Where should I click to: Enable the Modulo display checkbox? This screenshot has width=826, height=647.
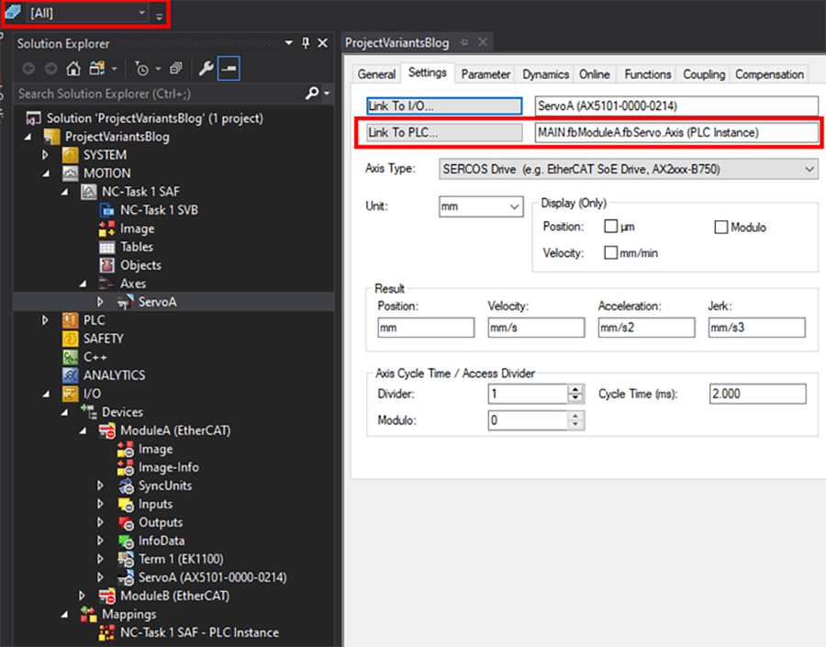[720, 227]
